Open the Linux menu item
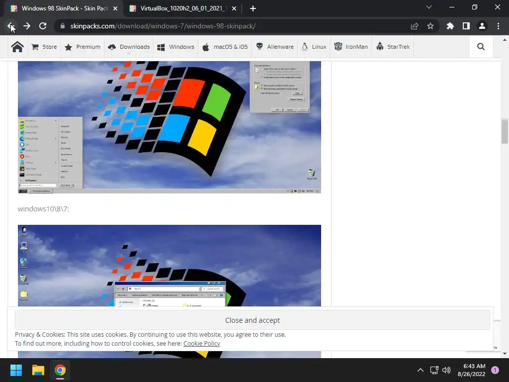 pyautogui.click(x=314, y=47)
